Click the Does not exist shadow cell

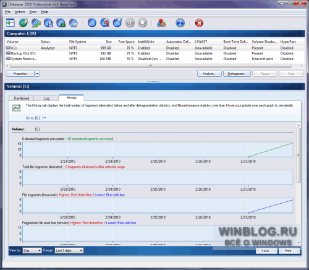point(262,59)
